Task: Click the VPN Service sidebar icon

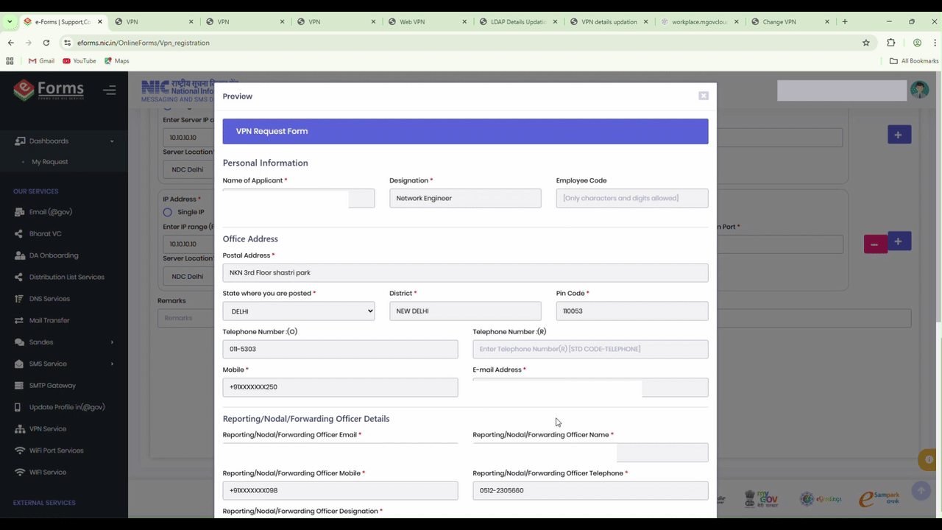Action: point(20,428)
